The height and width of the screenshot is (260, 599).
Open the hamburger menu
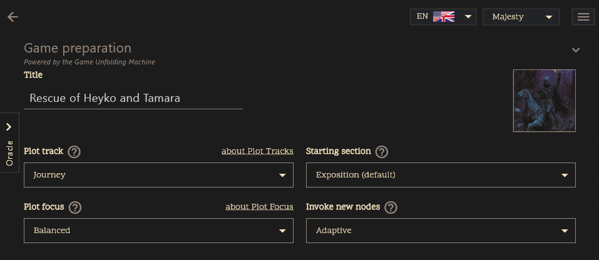pyautogui.click(x=583, y=17)
